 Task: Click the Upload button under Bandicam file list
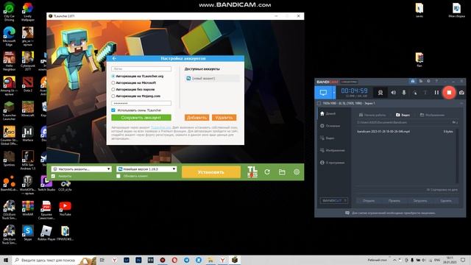pyautogui.click(x=419, y=201)
